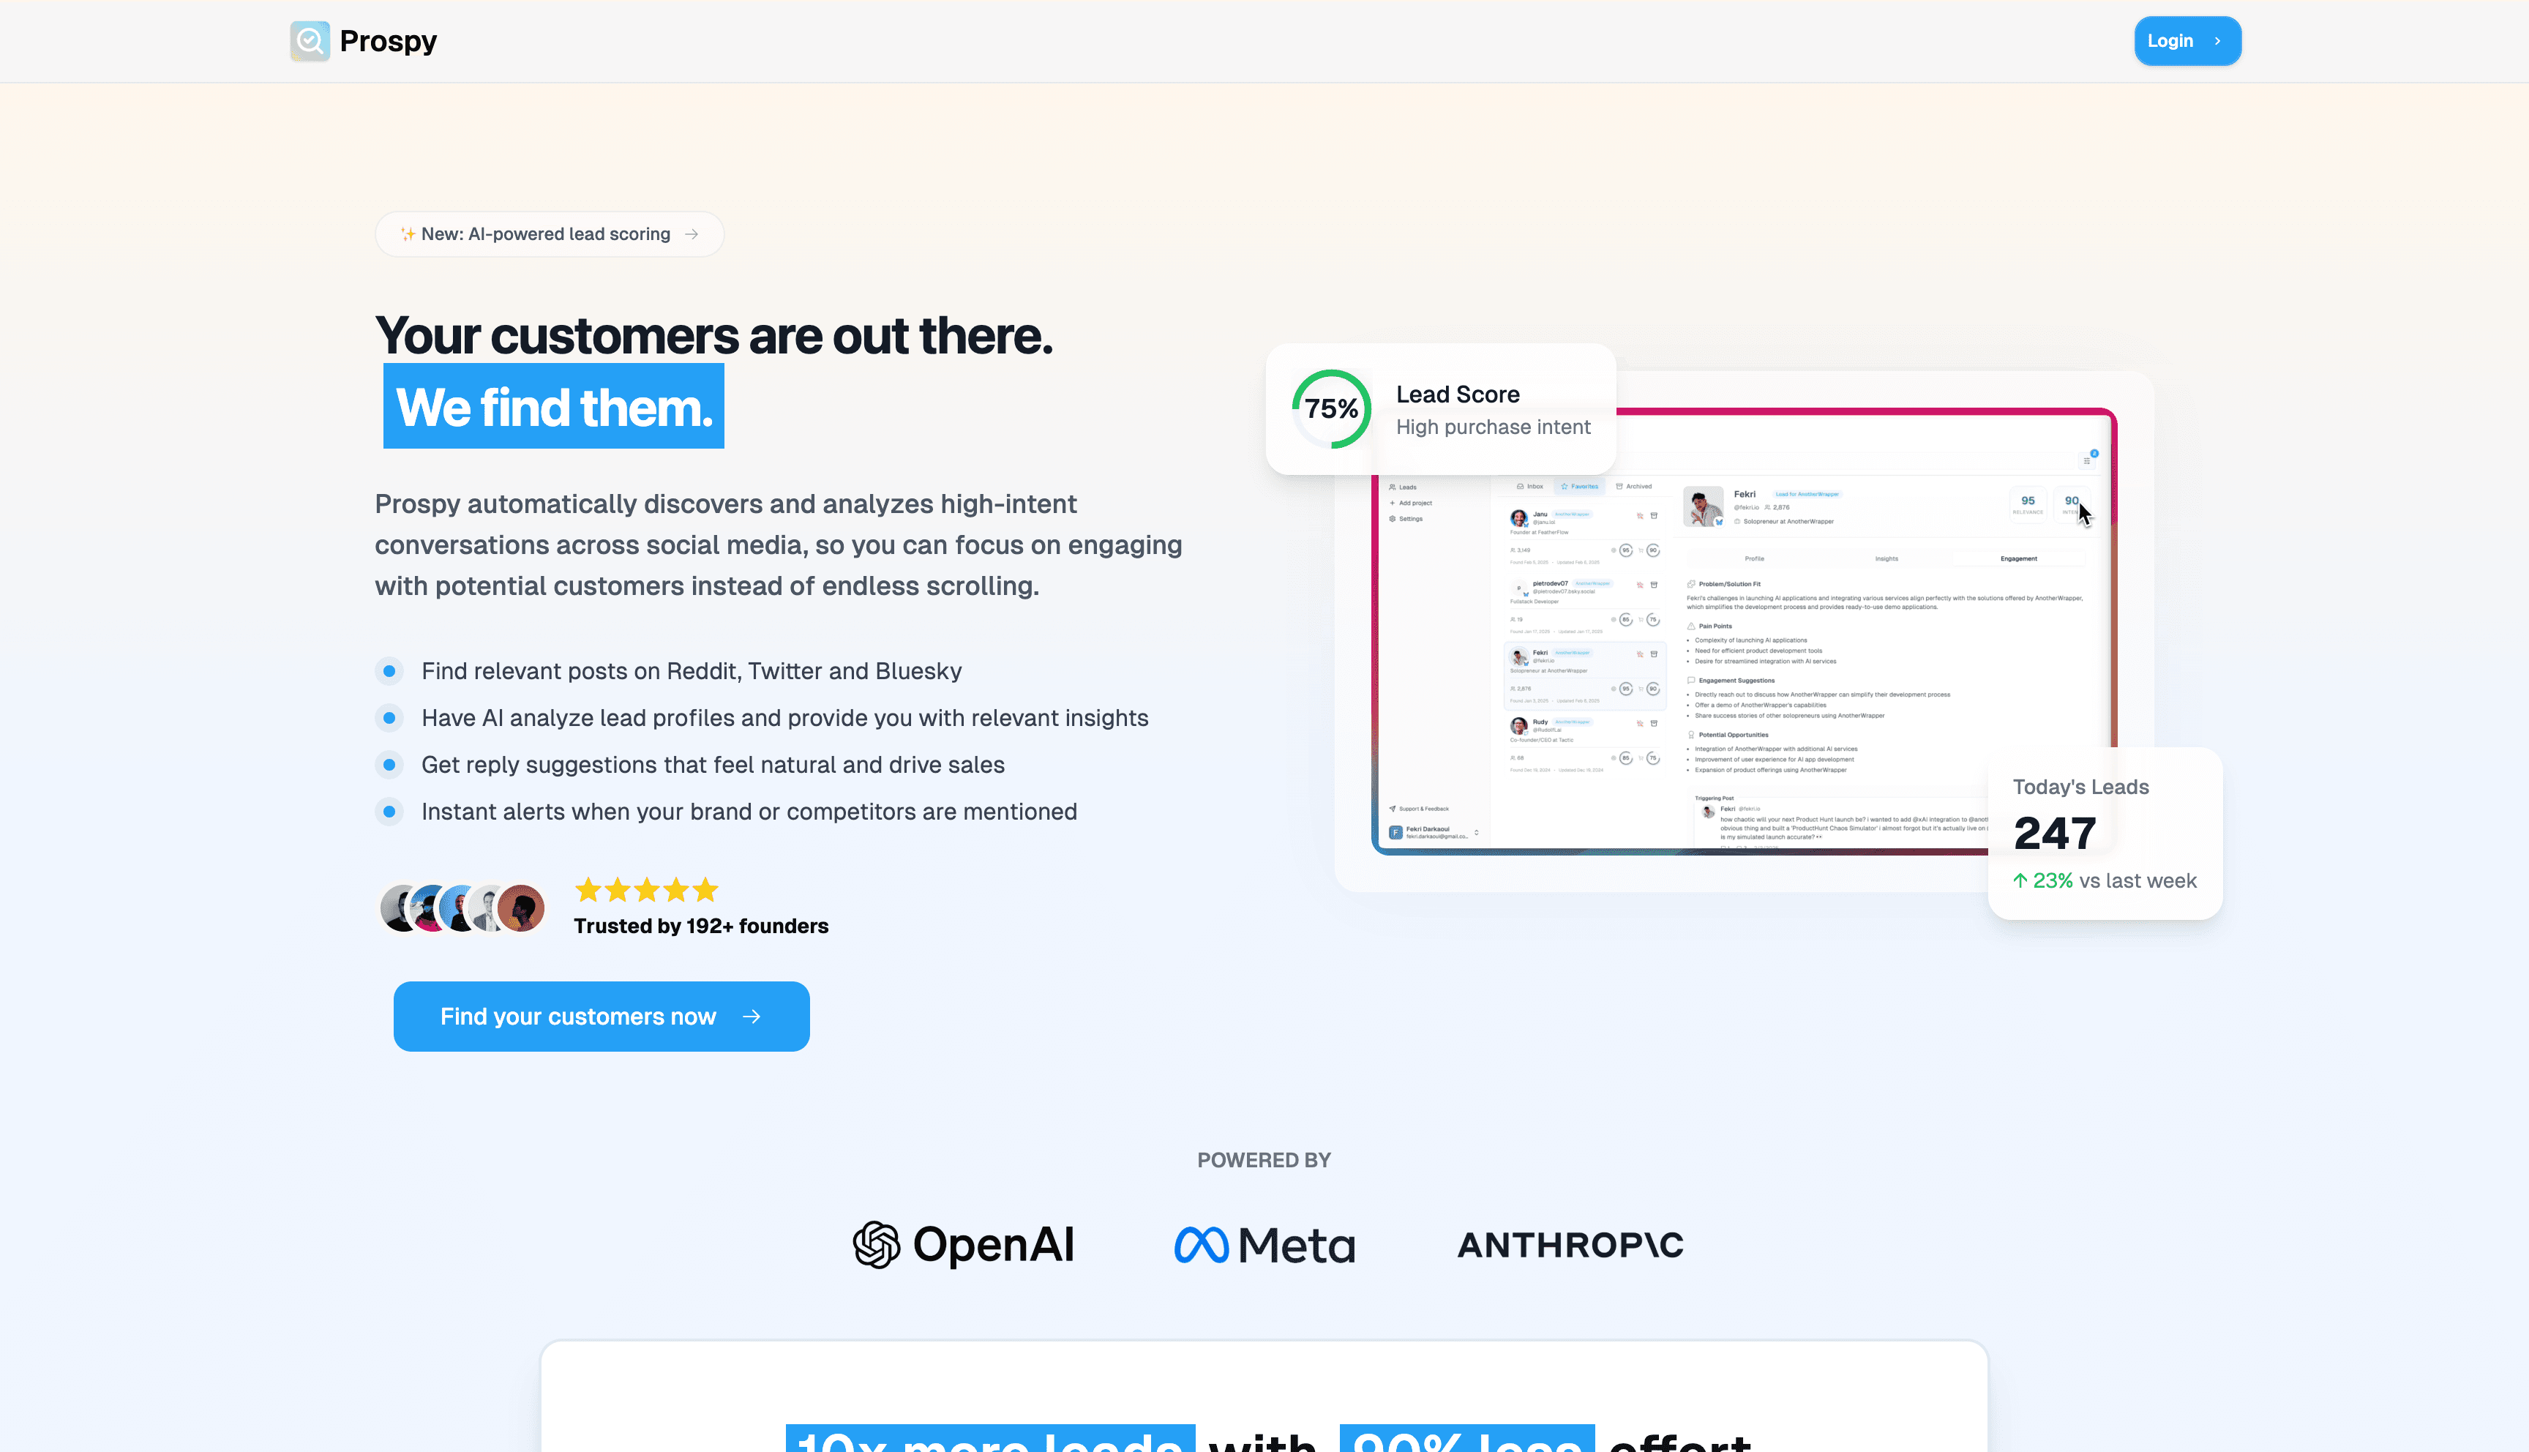Image resolution: width=2529 pixels, height=1452 pixels.
Task: Open the dashboard preview screenshot
Action: click(1744, 632)
